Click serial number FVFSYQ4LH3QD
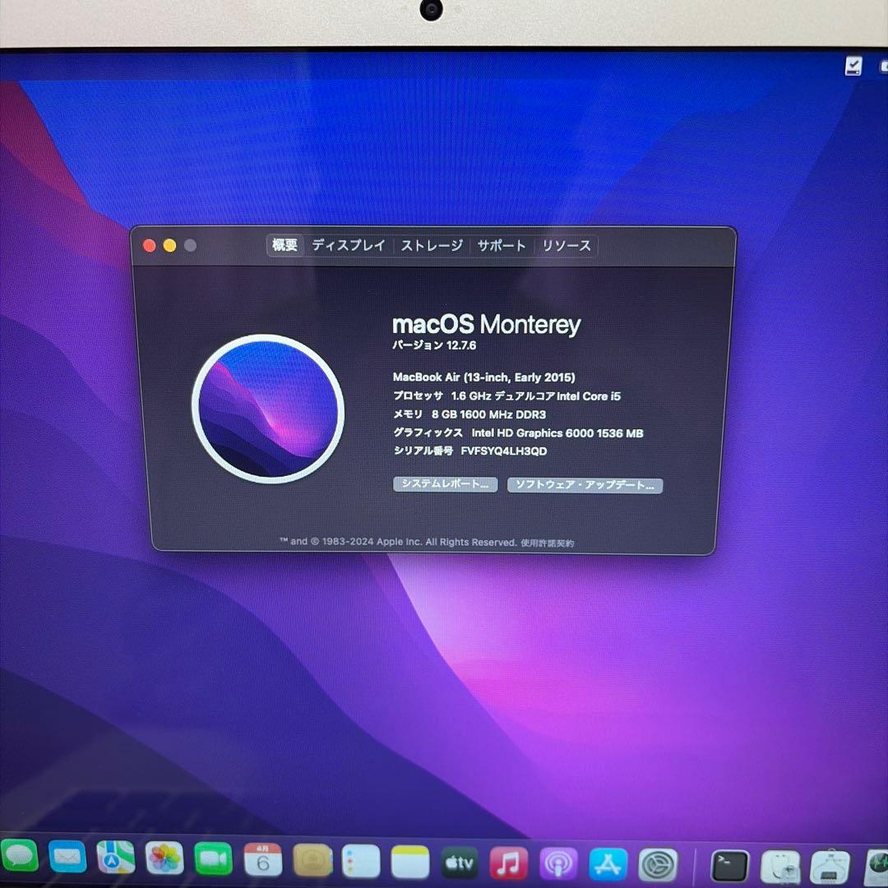 coord(504,451)
